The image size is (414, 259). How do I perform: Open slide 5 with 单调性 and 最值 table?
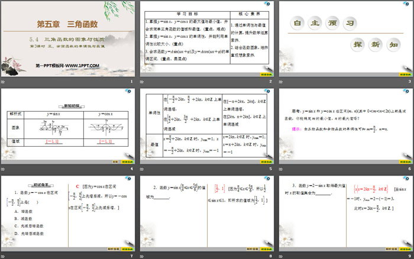pyautogui.click(x=206, y=127)
